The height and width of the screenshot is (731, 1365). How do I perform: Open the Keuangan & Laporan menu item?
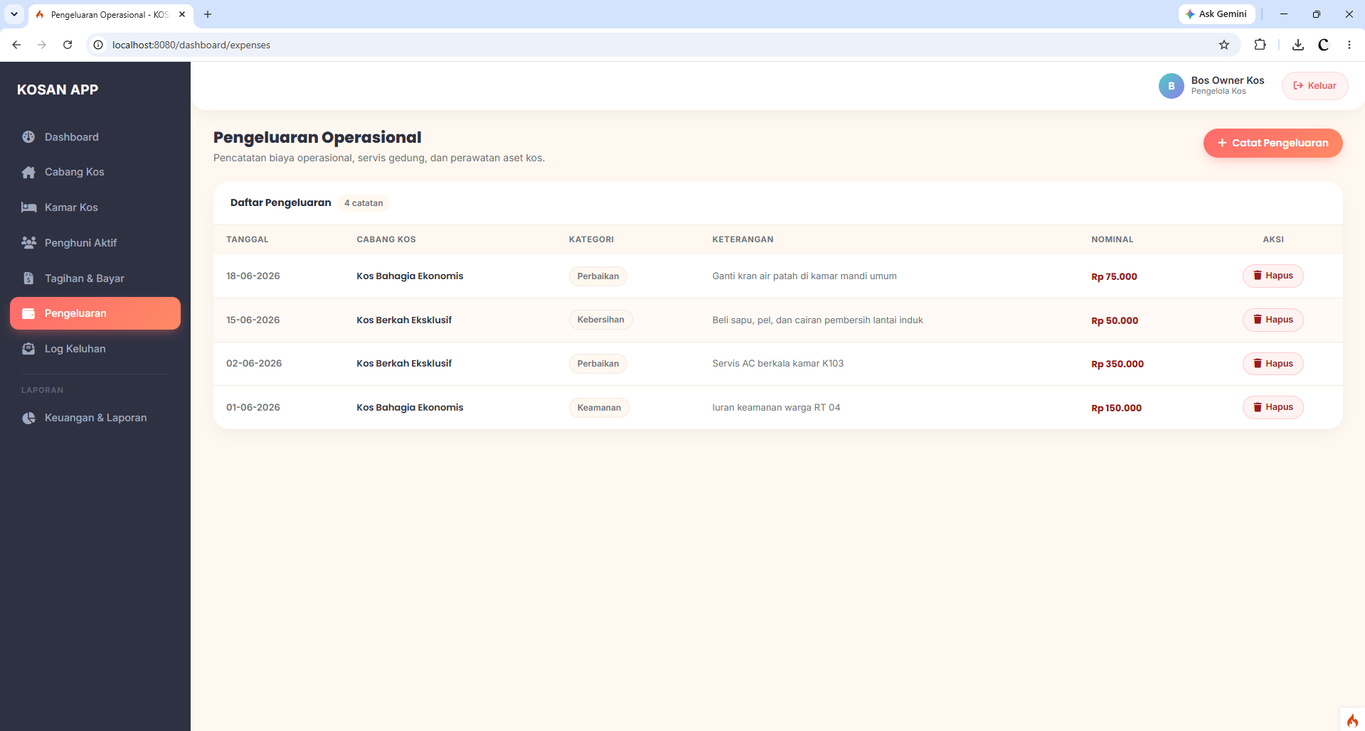click(x=95, y=418)
